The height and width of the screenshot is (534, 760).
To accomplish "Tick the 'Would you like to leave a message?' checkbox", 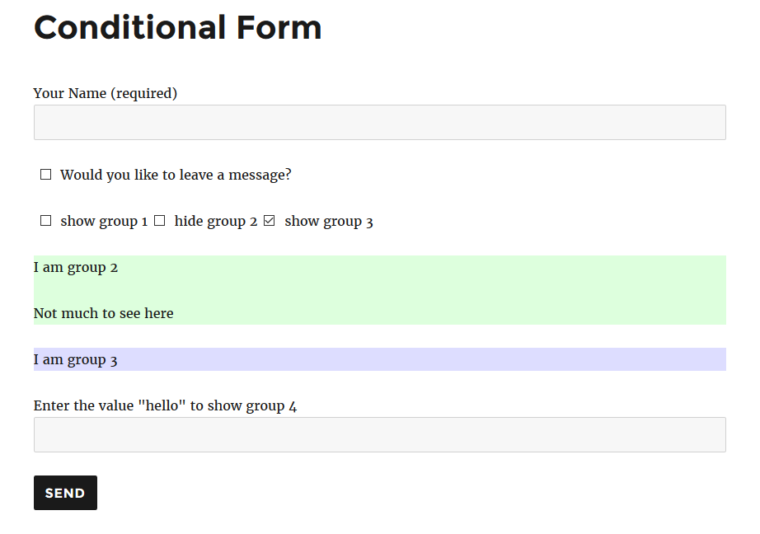I will (x=45, y=175).
